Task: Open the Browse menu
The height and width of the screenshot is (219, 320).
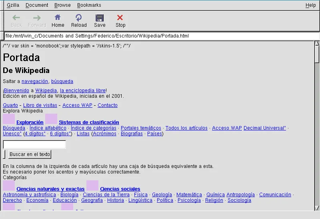Action: click(x=62, y=5)
